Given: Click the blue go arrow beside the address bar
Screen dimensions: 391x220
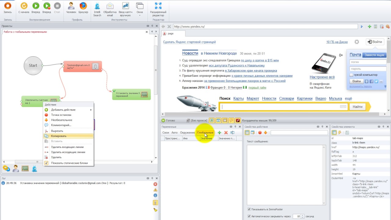Looking at the screenshot, I should [x=362, y=27].
